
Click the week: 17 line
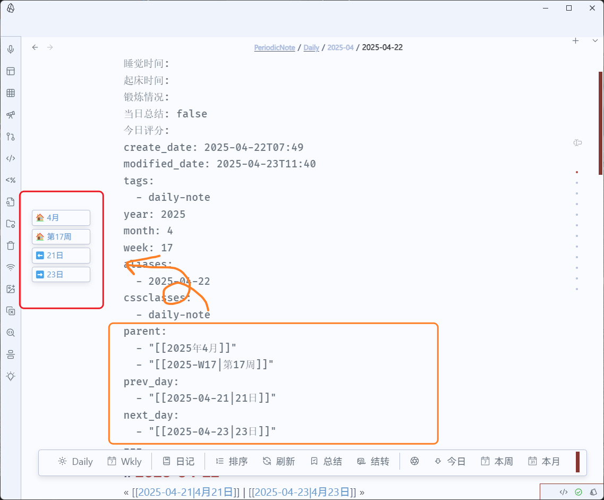pyautogui.click(x=148, y=248)
